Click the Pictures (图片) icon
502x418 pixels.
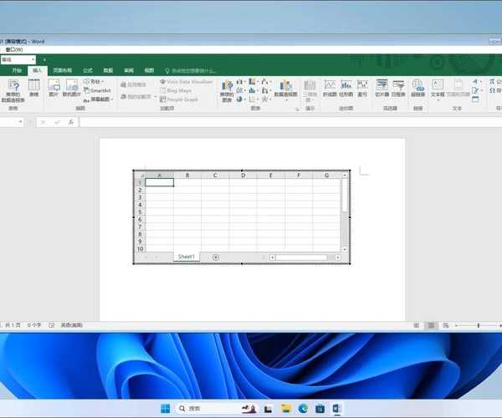(54, 86)
